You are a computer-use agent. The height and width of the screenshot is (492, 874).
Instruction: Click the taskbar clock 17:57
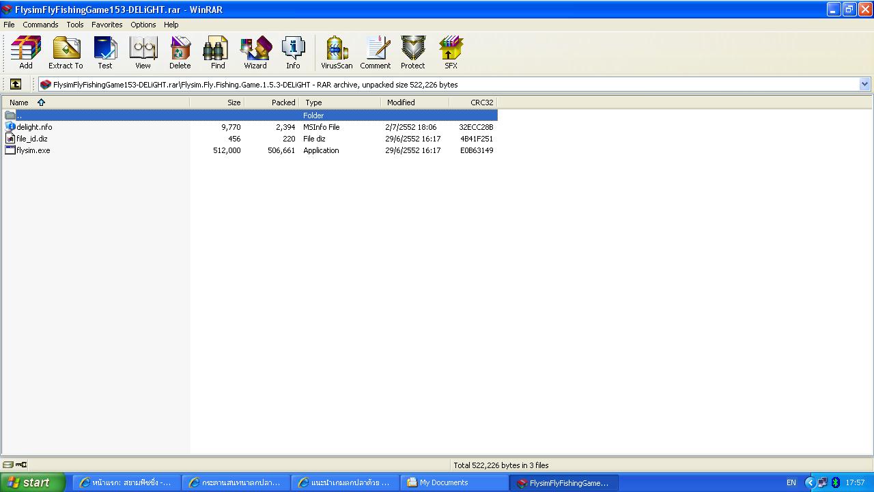[855, 482]
